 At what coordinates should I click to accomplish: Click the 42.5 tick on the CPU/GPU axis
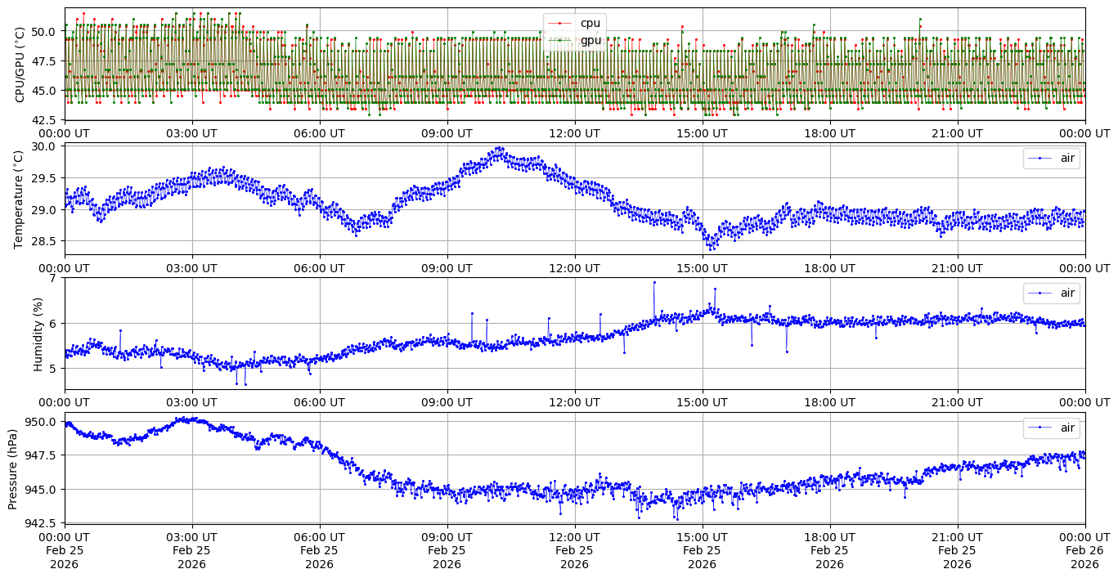point(43,120)
